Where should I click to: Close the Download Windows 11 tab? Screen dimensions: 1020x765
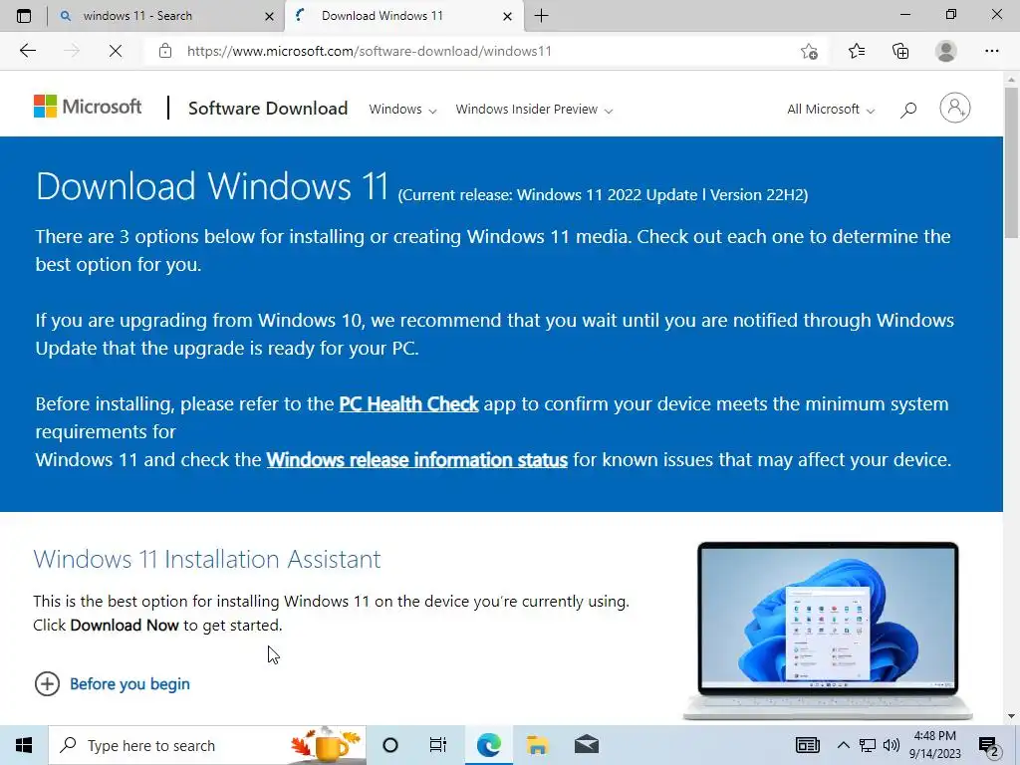tap(507, 16)
